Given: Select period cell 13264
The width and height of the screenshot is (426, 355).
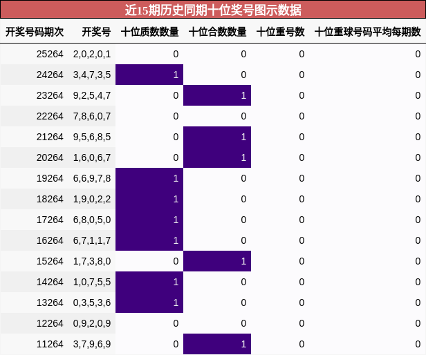Looking at the screenshot, I should (50, 303).
